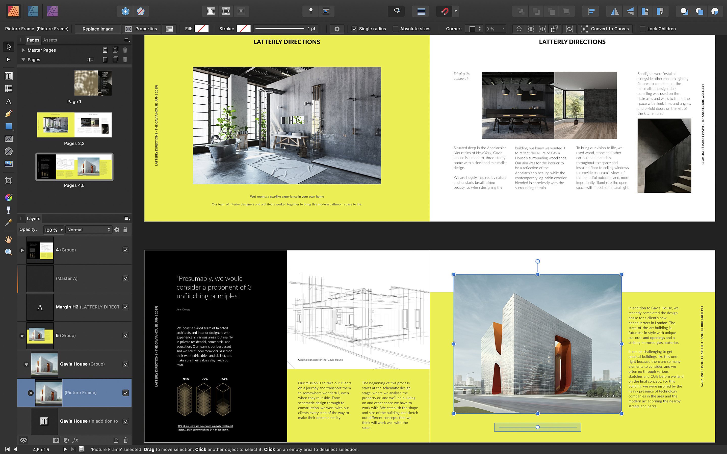Image resolution: width=727 pixels, height=454 pixels.
Task: Switch to the Pages tab
Action: (x=33, y=39)
